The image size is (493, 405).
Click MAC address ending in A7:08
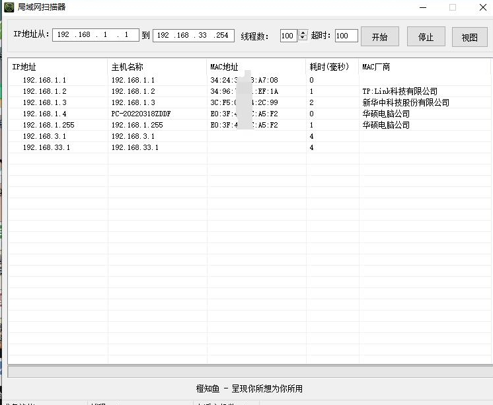244,80
